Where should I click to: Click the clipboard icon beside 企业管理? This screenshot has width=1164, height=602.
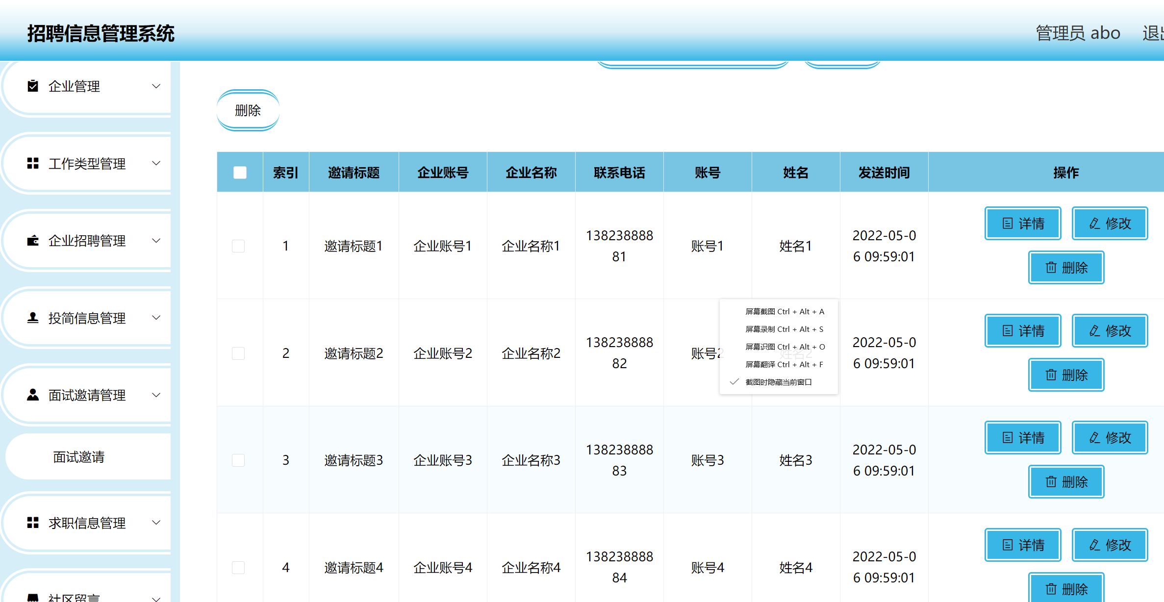point(33,86)
